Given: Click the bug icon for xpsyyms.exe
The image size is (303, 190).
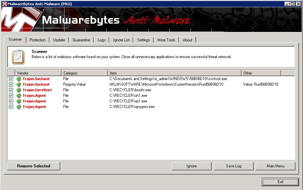Looking at the screenshot, I should pyautogui.click(x=19, y=107).
